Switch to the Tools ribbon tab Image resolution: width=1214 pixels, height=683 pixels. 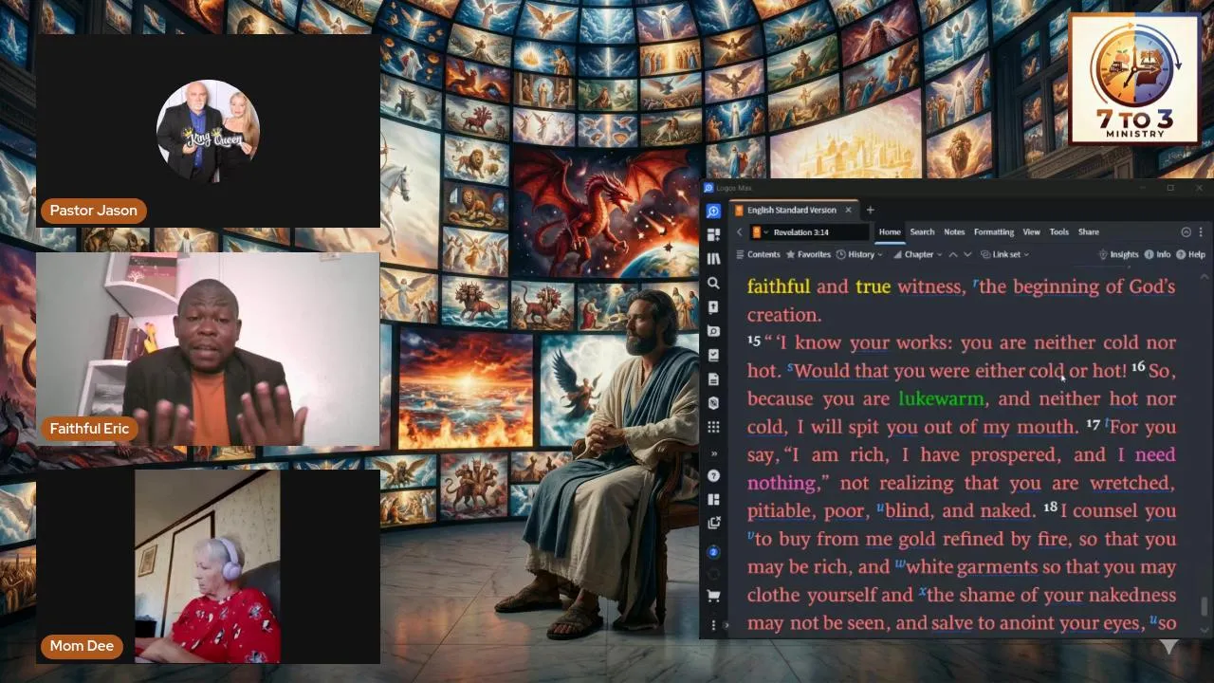pyautogui.click(x=1059, y=231)
